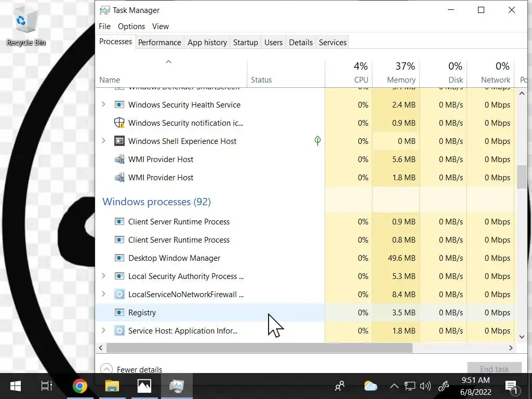
Task: Open Task View on the taskbar
Action: click(x=46, y=386)
